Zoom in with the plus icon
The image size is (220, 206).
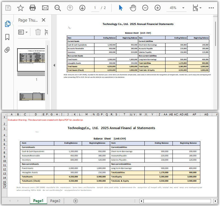(x=157, y=8)
